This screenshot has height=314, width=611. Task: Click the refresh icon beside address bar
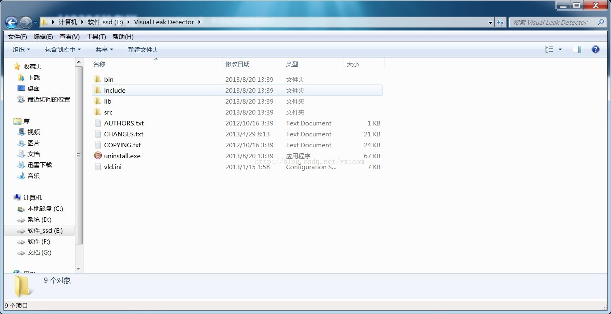(x=500, y=22)
